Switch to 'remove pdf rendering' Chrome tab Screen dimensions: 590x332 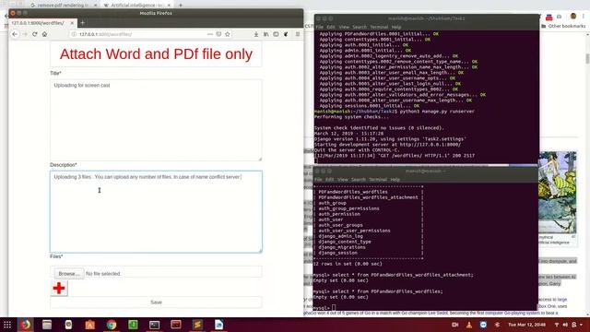click(64, 6)
